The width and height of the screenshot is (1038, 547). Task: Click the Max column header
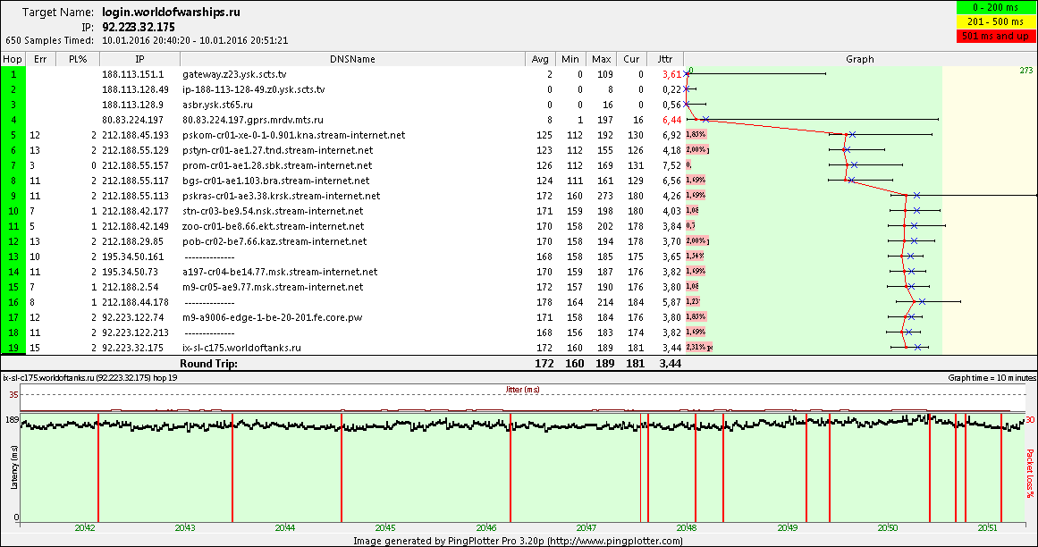coord(601,59)
